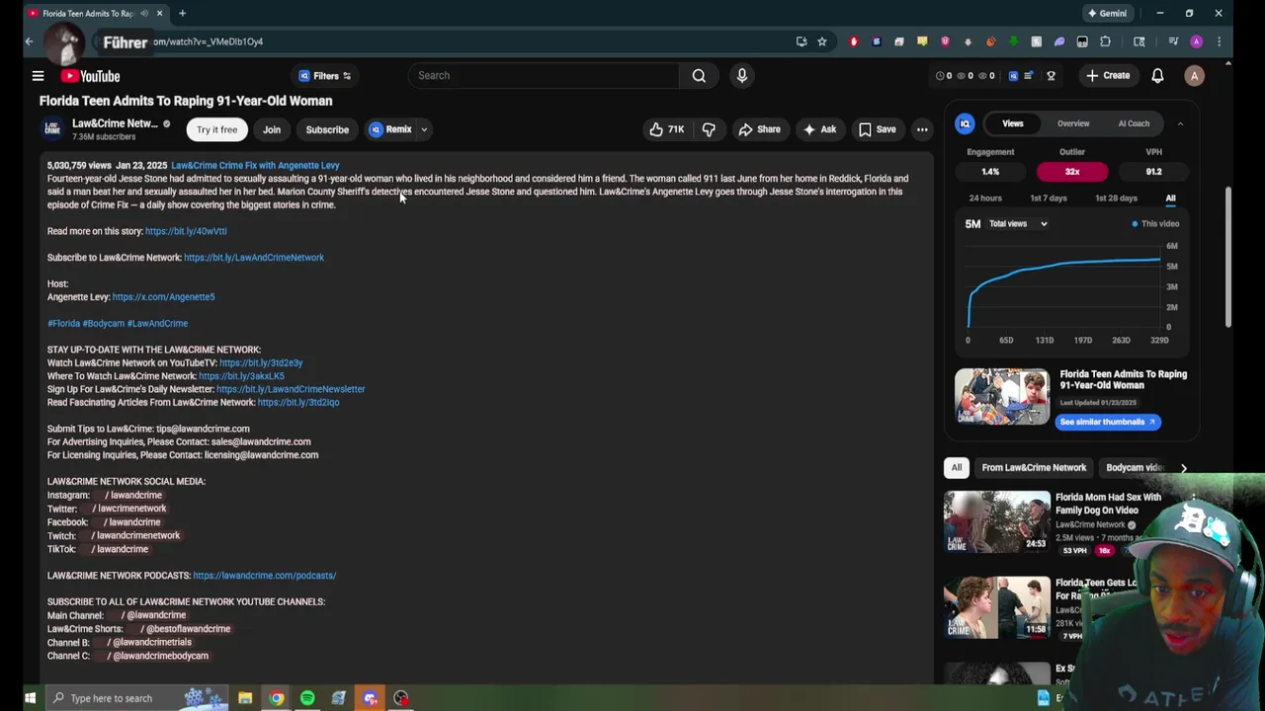Click the Join button
Image resolution: width=1265 pixels, height=711 pixels.
272,129
